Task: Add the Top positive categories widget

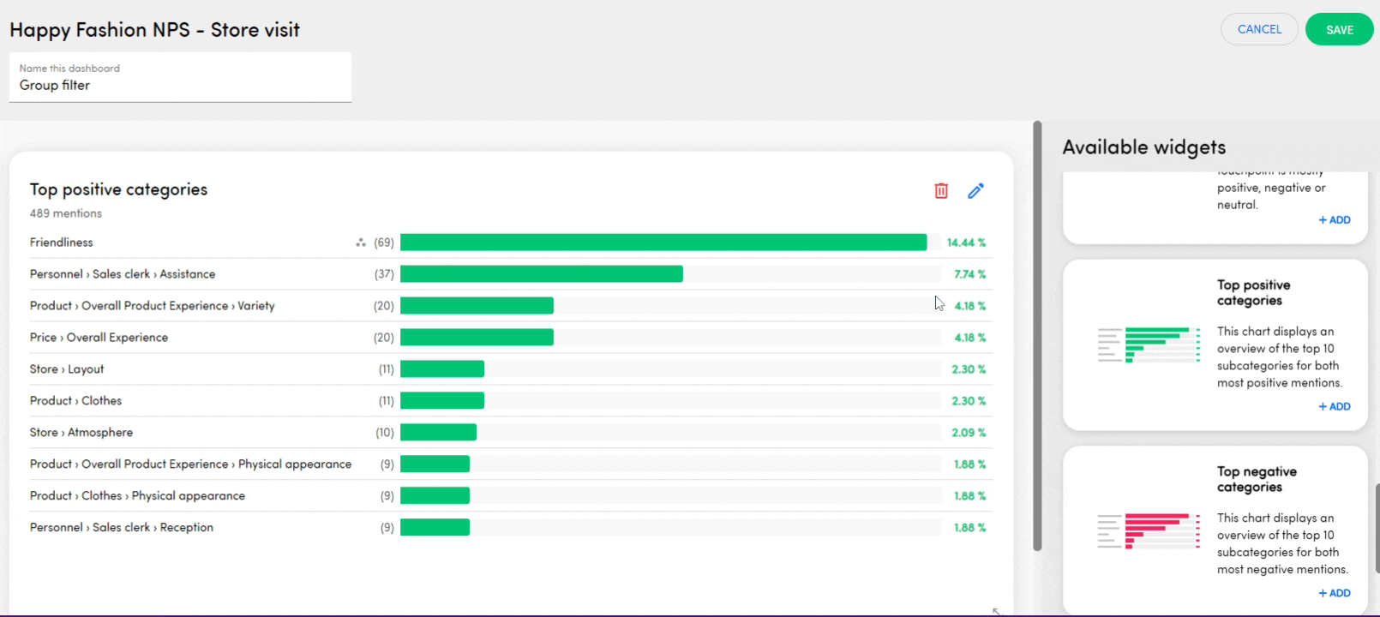Action: tap(1335, 406)
